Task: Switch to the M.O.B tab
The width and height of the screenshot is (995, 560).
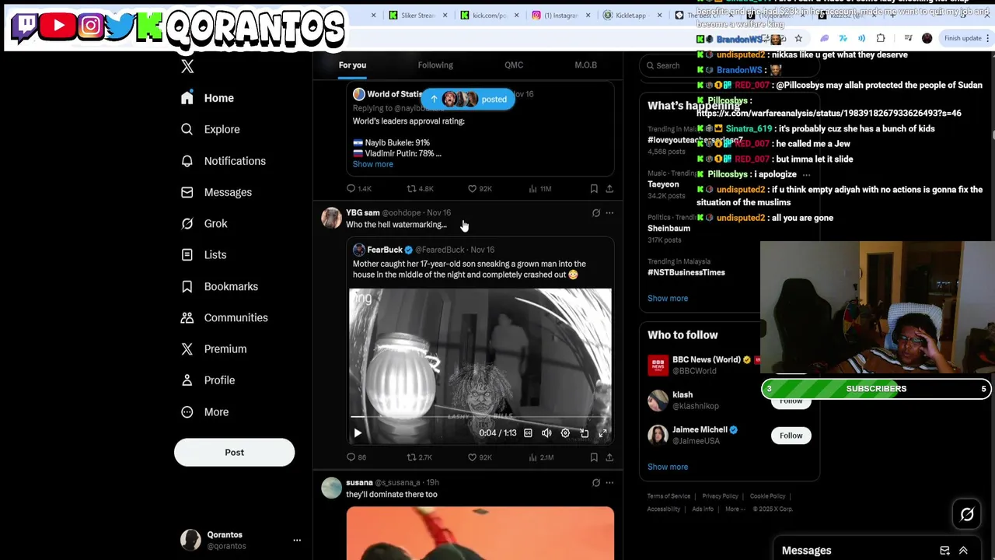Action: (x=586, y=65)
